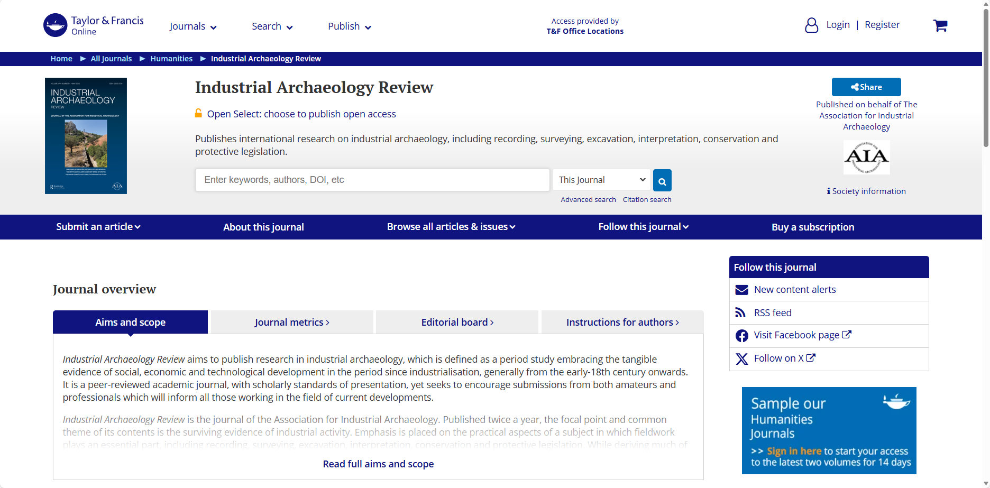The height and width of the screenshot is (488, 990).
Task: Click the X social media icon
Action: 742,359
